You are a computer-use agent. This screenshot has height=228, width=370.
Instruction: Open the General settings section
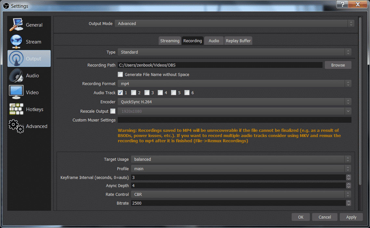29,25
